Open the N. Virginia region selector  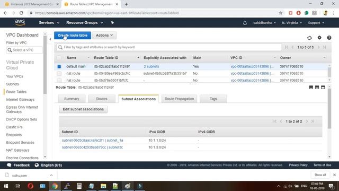point(292,23)
